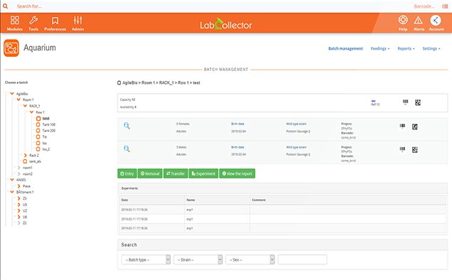This screenshot has width=452, height=280.
Task: Select the Tank 100 tank icon
Action: 38,124
